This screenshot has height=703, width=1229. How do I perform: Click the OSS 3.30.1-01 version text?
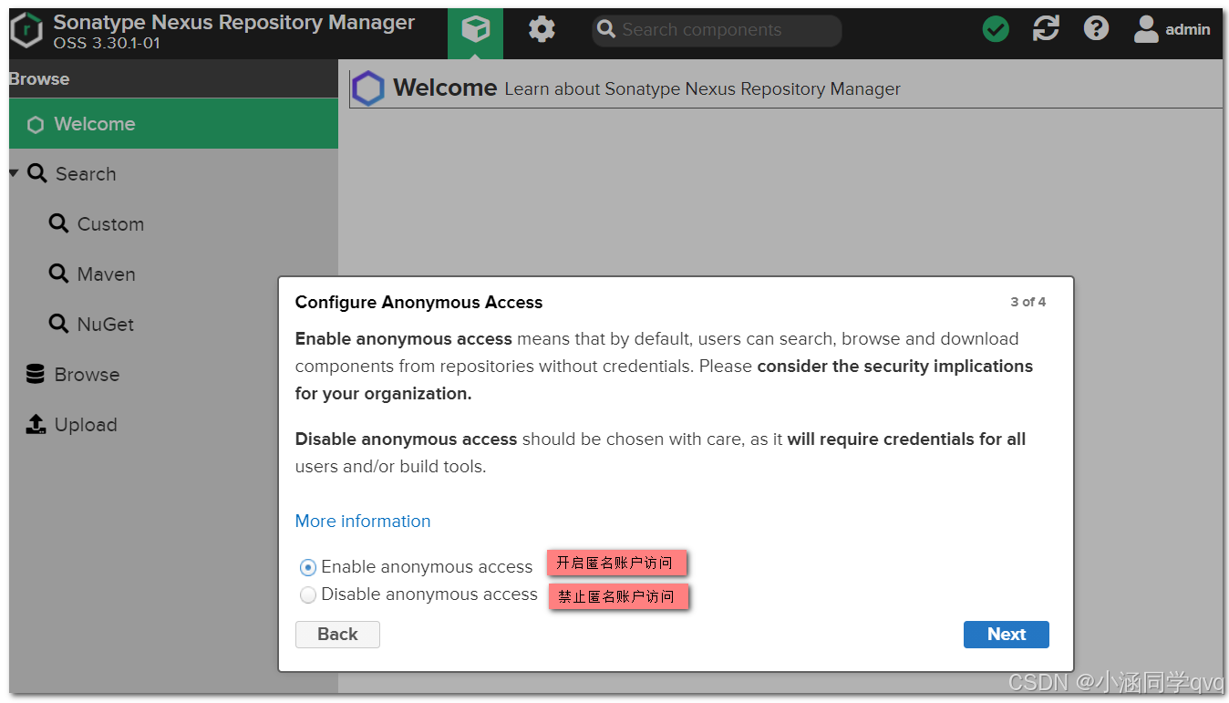(107, 43)
